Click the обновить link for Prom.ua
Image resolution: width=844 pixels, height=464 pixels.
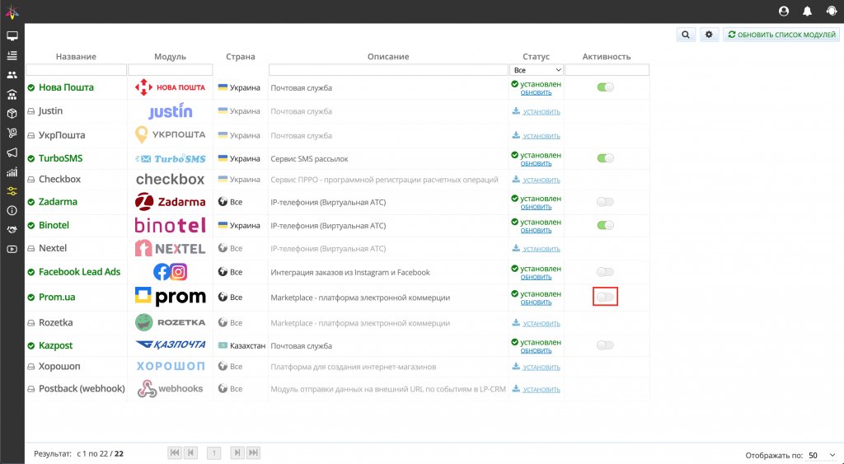point(536,302)
